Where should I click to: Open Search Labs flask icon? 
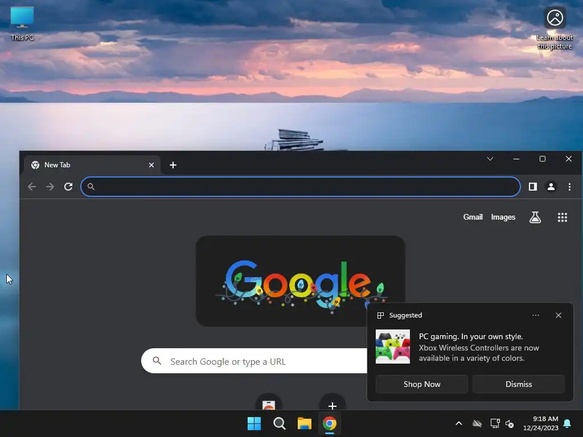click(535, 217)
